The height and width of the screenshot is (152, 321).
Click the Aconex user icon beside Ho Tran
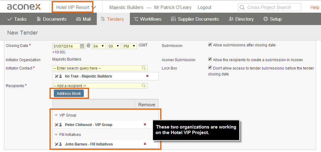[58, 76]
